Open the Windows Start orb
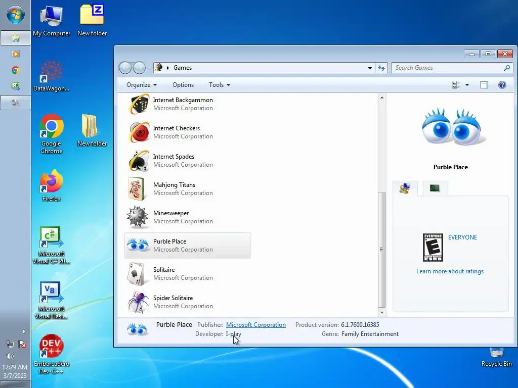 (x=15, y=15)
